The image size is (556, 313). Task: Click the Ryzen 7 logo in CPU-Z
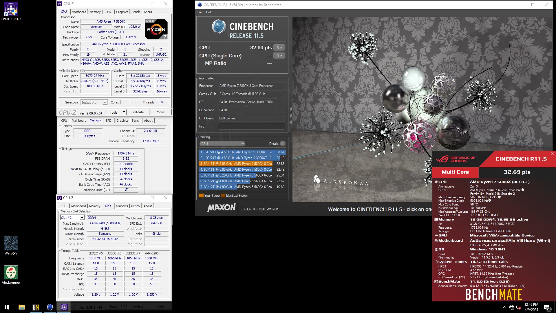[156, 29]
